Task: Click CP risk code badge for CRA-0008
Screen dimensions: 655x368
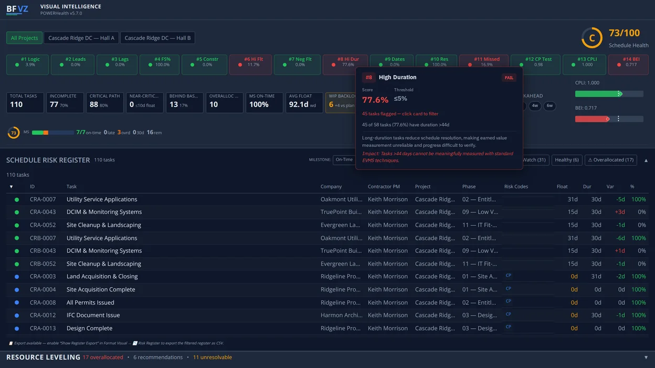Action: coord(508,301)
